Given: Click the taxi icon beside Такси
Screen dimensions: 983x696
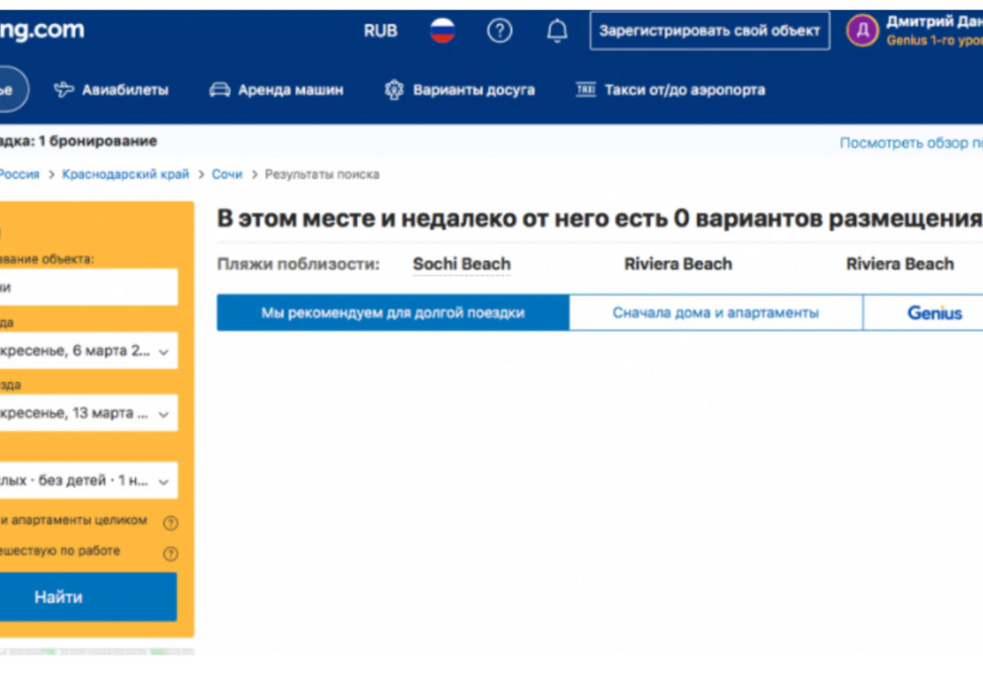Looking at the screenshot, I should click(585, 90).
